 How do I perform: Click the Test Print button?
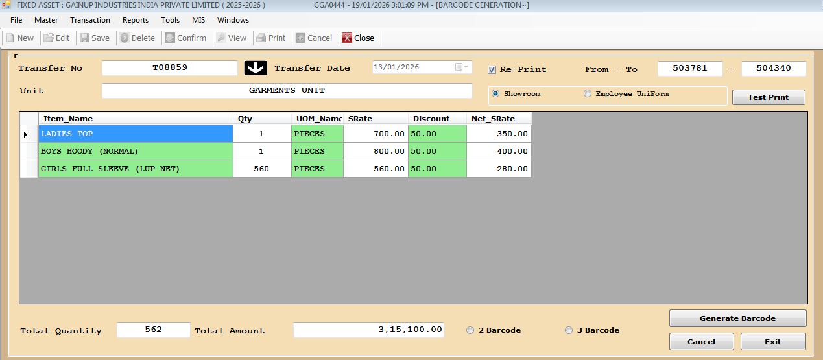(768, 97)
